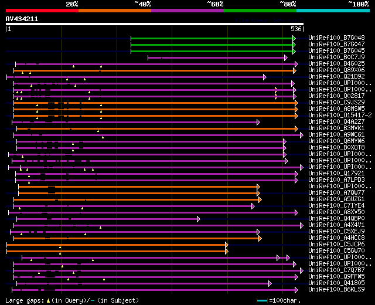This screenshot has height=305, width=375.
Task: Click the orange arrowhead ending the Q89X06 alignment
Action: pyautogui.click(x=294, y=70)
